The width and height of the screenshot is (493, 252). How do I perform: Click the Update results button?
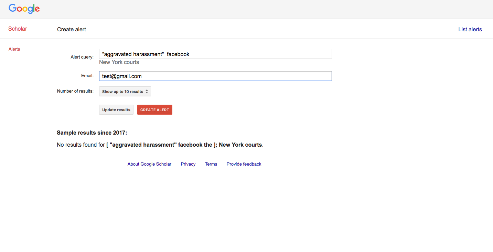(116, 109)
